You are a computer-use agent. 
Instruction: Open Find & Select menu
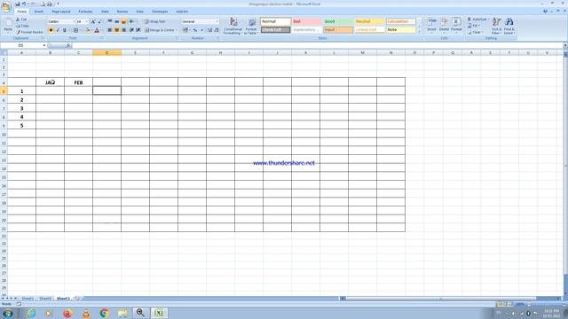tap(509, 26)
